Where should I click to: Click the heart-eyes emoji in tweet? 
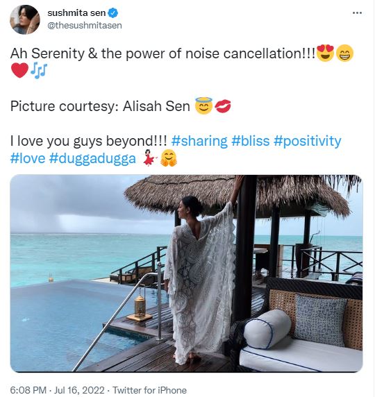tap(325, 53)
